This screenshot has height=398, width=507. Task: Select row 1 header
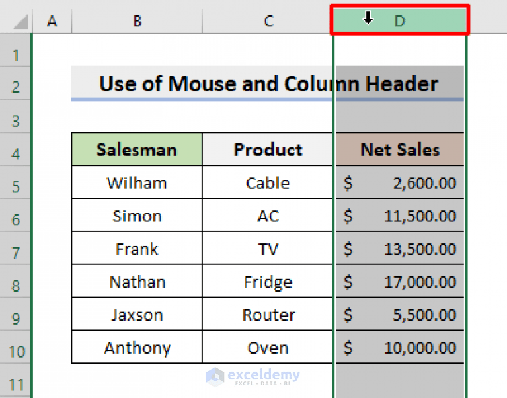[x=15, y=50]
